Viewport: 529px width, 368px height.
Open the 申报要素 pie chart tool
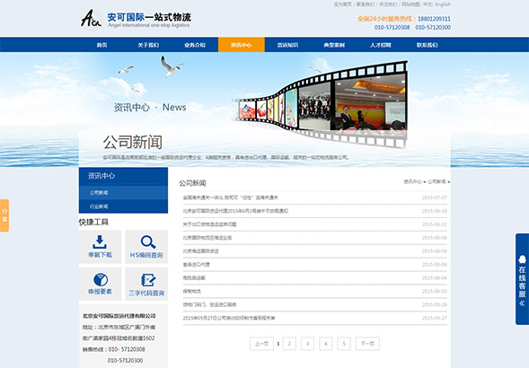pyautogui.click(x=101, y=280)
